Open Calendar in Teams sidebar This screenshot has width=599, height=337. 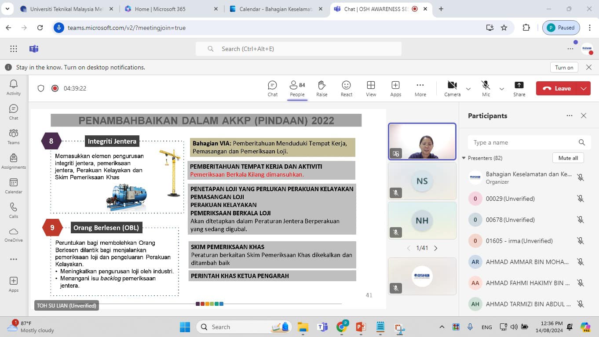click(x=14, y=186)
